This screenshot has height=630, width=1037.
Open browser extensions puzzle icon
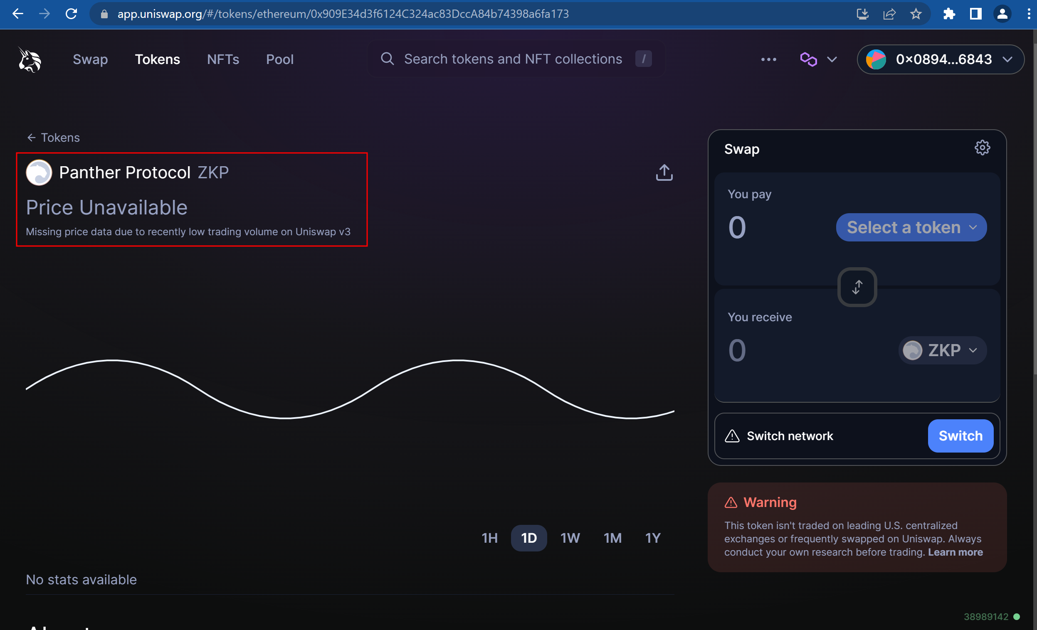pyautogui.click(x=949, y=14)
